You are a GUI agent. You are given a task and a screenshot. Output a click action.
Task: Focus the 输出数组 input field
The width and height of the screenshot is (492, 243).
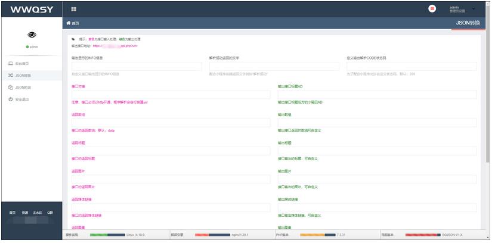click(x=377, y=123)
